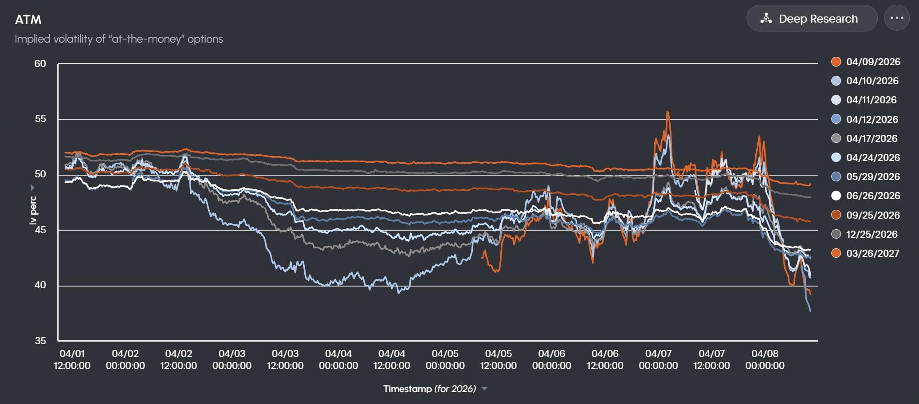Click the Timestamp (for 2026) axis label

pos(429,389)
